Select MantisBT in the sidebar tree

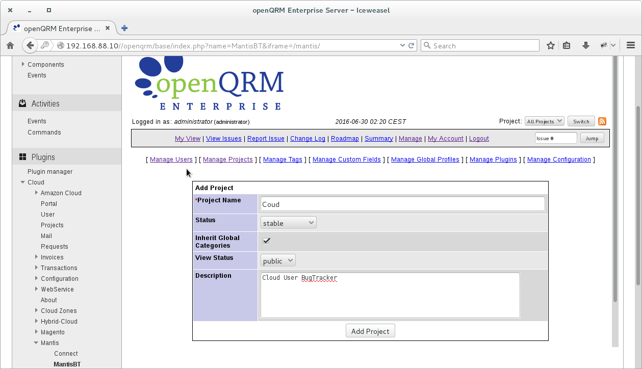tap(67, 364)
